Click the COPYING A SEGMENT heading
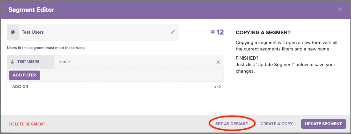This screenshot has height=134, width=351. [x=263, y=32]
